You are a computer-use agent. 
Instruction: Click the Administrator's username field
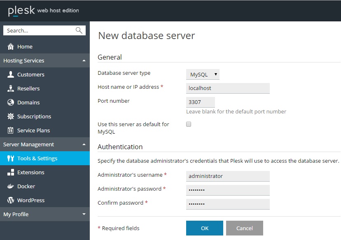pyautogui.click(x=228, y=176)
